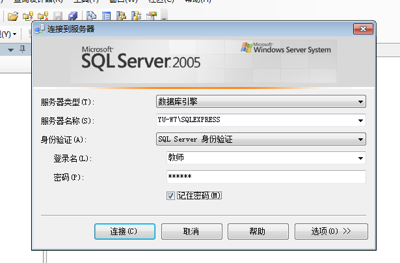Click the 密码 password input field
Viewport: 400px width, 263px height.
[x=266, y=177]
